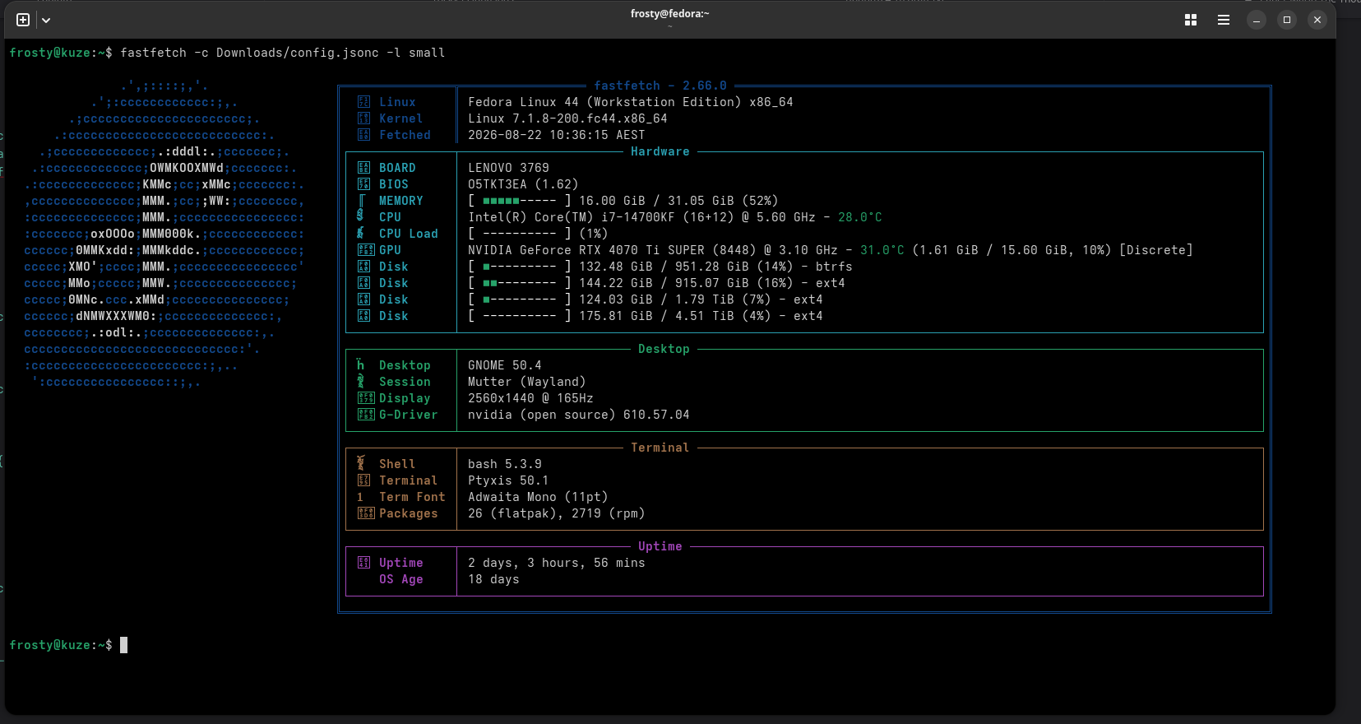Click the Display row icon
The image size is (1361, 724).
tap(366, 398)
